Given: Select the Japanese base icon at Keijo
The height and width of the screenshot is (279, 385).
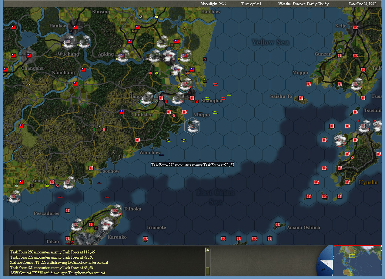Looking at the screenshot, I should 355,27.
